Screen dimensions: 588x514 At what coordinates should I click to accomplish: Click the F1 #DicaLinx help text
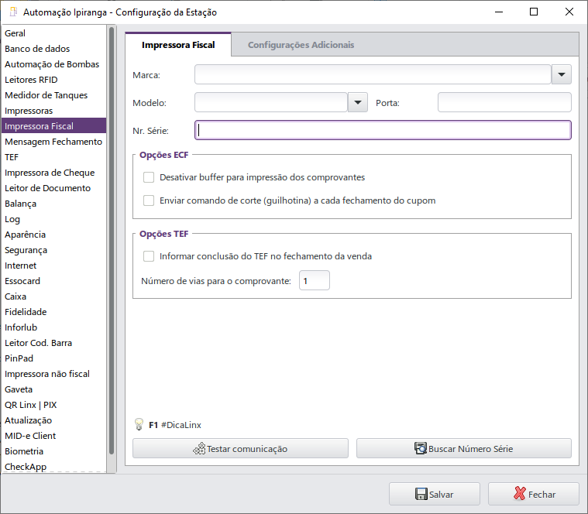coord(175,425)
